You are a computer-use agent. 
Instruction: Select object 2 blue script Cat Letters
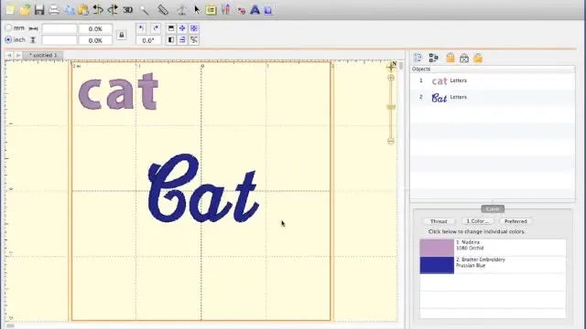(493, 98)
